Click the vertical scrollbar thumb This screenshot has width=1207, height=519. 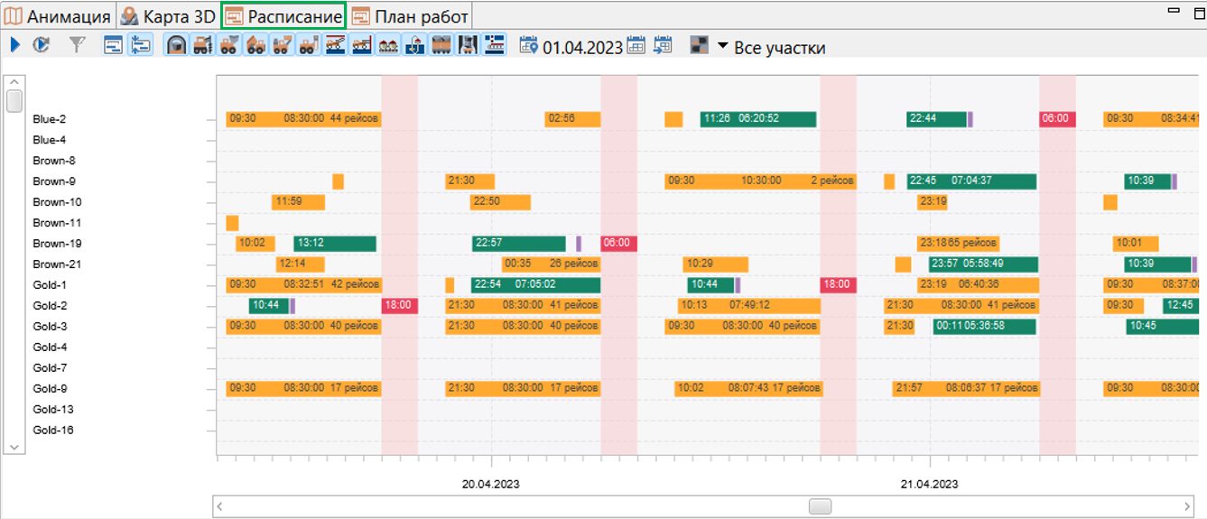point(14,101)
